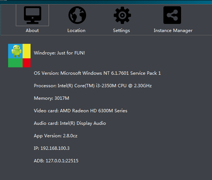Open the Location globe icon
This screenshot has width=212, height=180.
(x=77, y=15)
